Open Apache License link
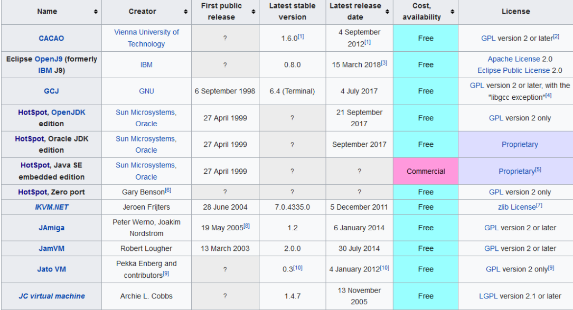573x310 pixels. pos(513,59)
